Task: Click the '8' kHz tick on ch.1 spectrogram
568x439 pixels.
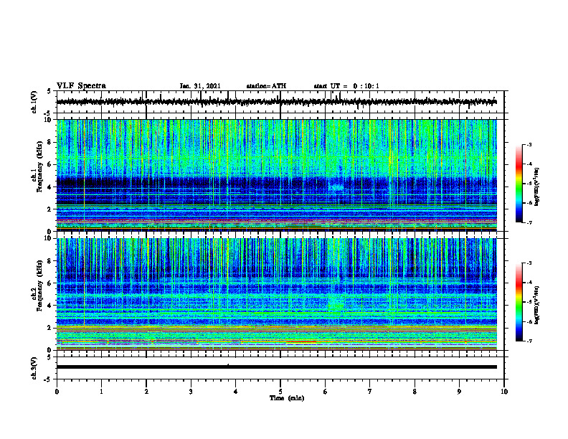Action: tap(50, 142)
